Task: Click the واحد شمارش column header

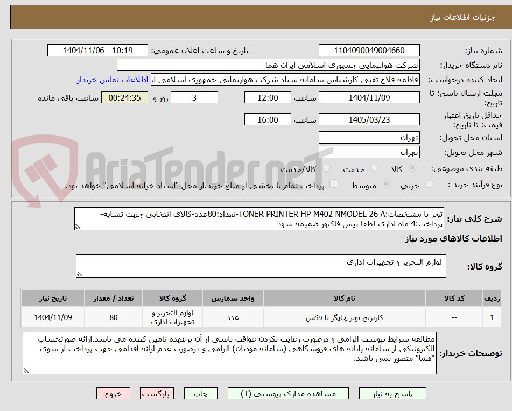Action: coord(233,299)
